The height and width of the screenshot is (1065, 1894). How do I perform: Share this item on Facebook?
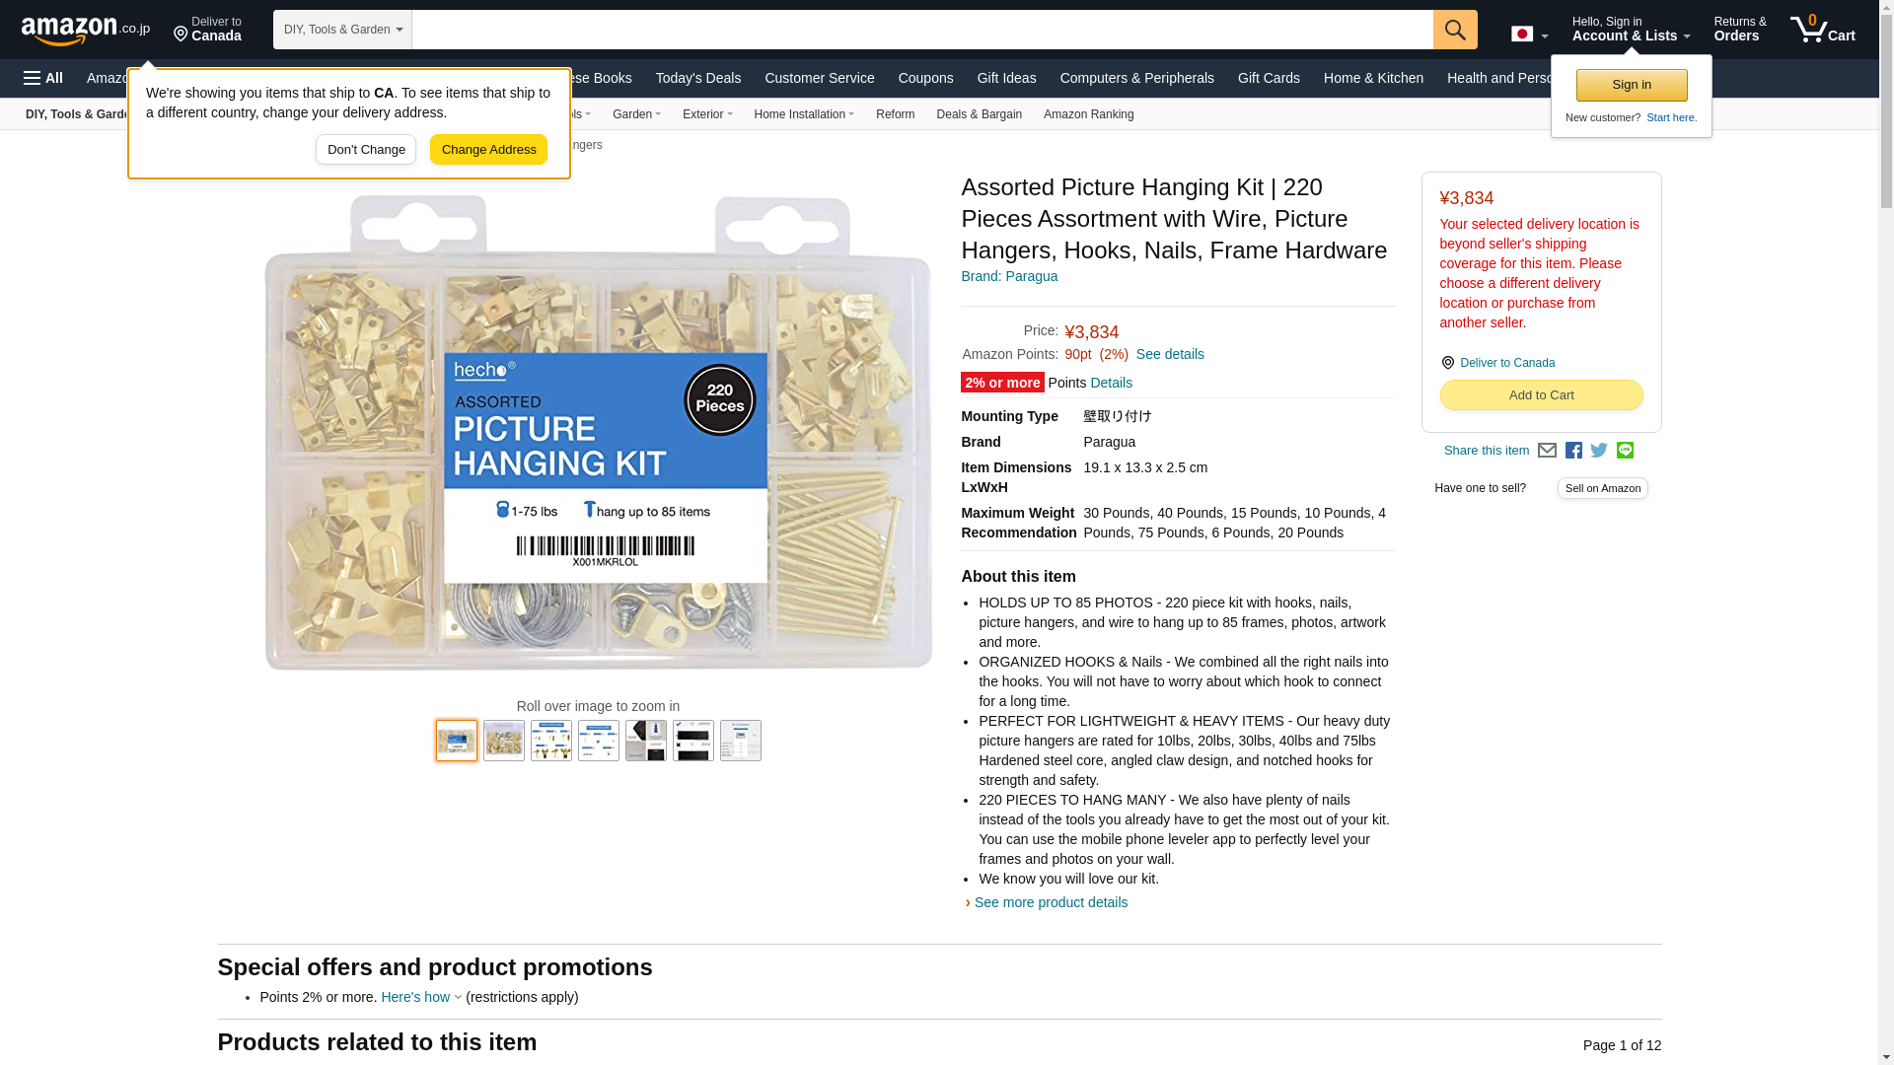(x=1573, y=451)
